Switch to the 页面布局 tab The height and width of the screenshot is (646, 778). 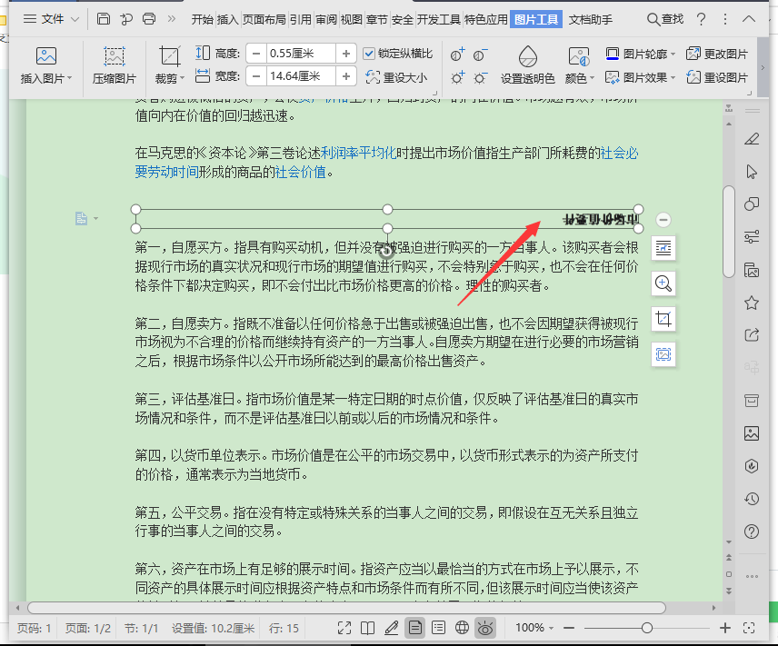(x=264, y=19)
